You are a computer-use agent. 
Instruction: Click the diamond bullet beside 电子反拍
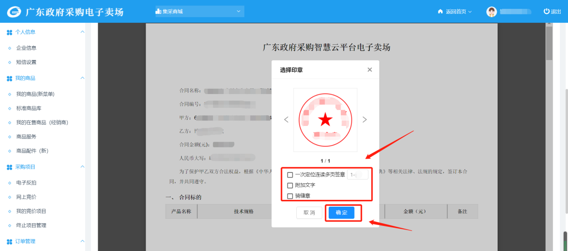coord(10,183)
